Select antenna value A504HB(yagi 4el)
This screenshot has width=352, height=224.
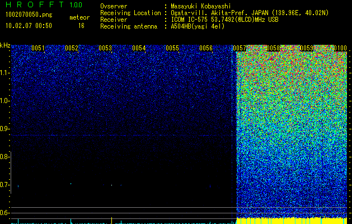pos(198,26)
